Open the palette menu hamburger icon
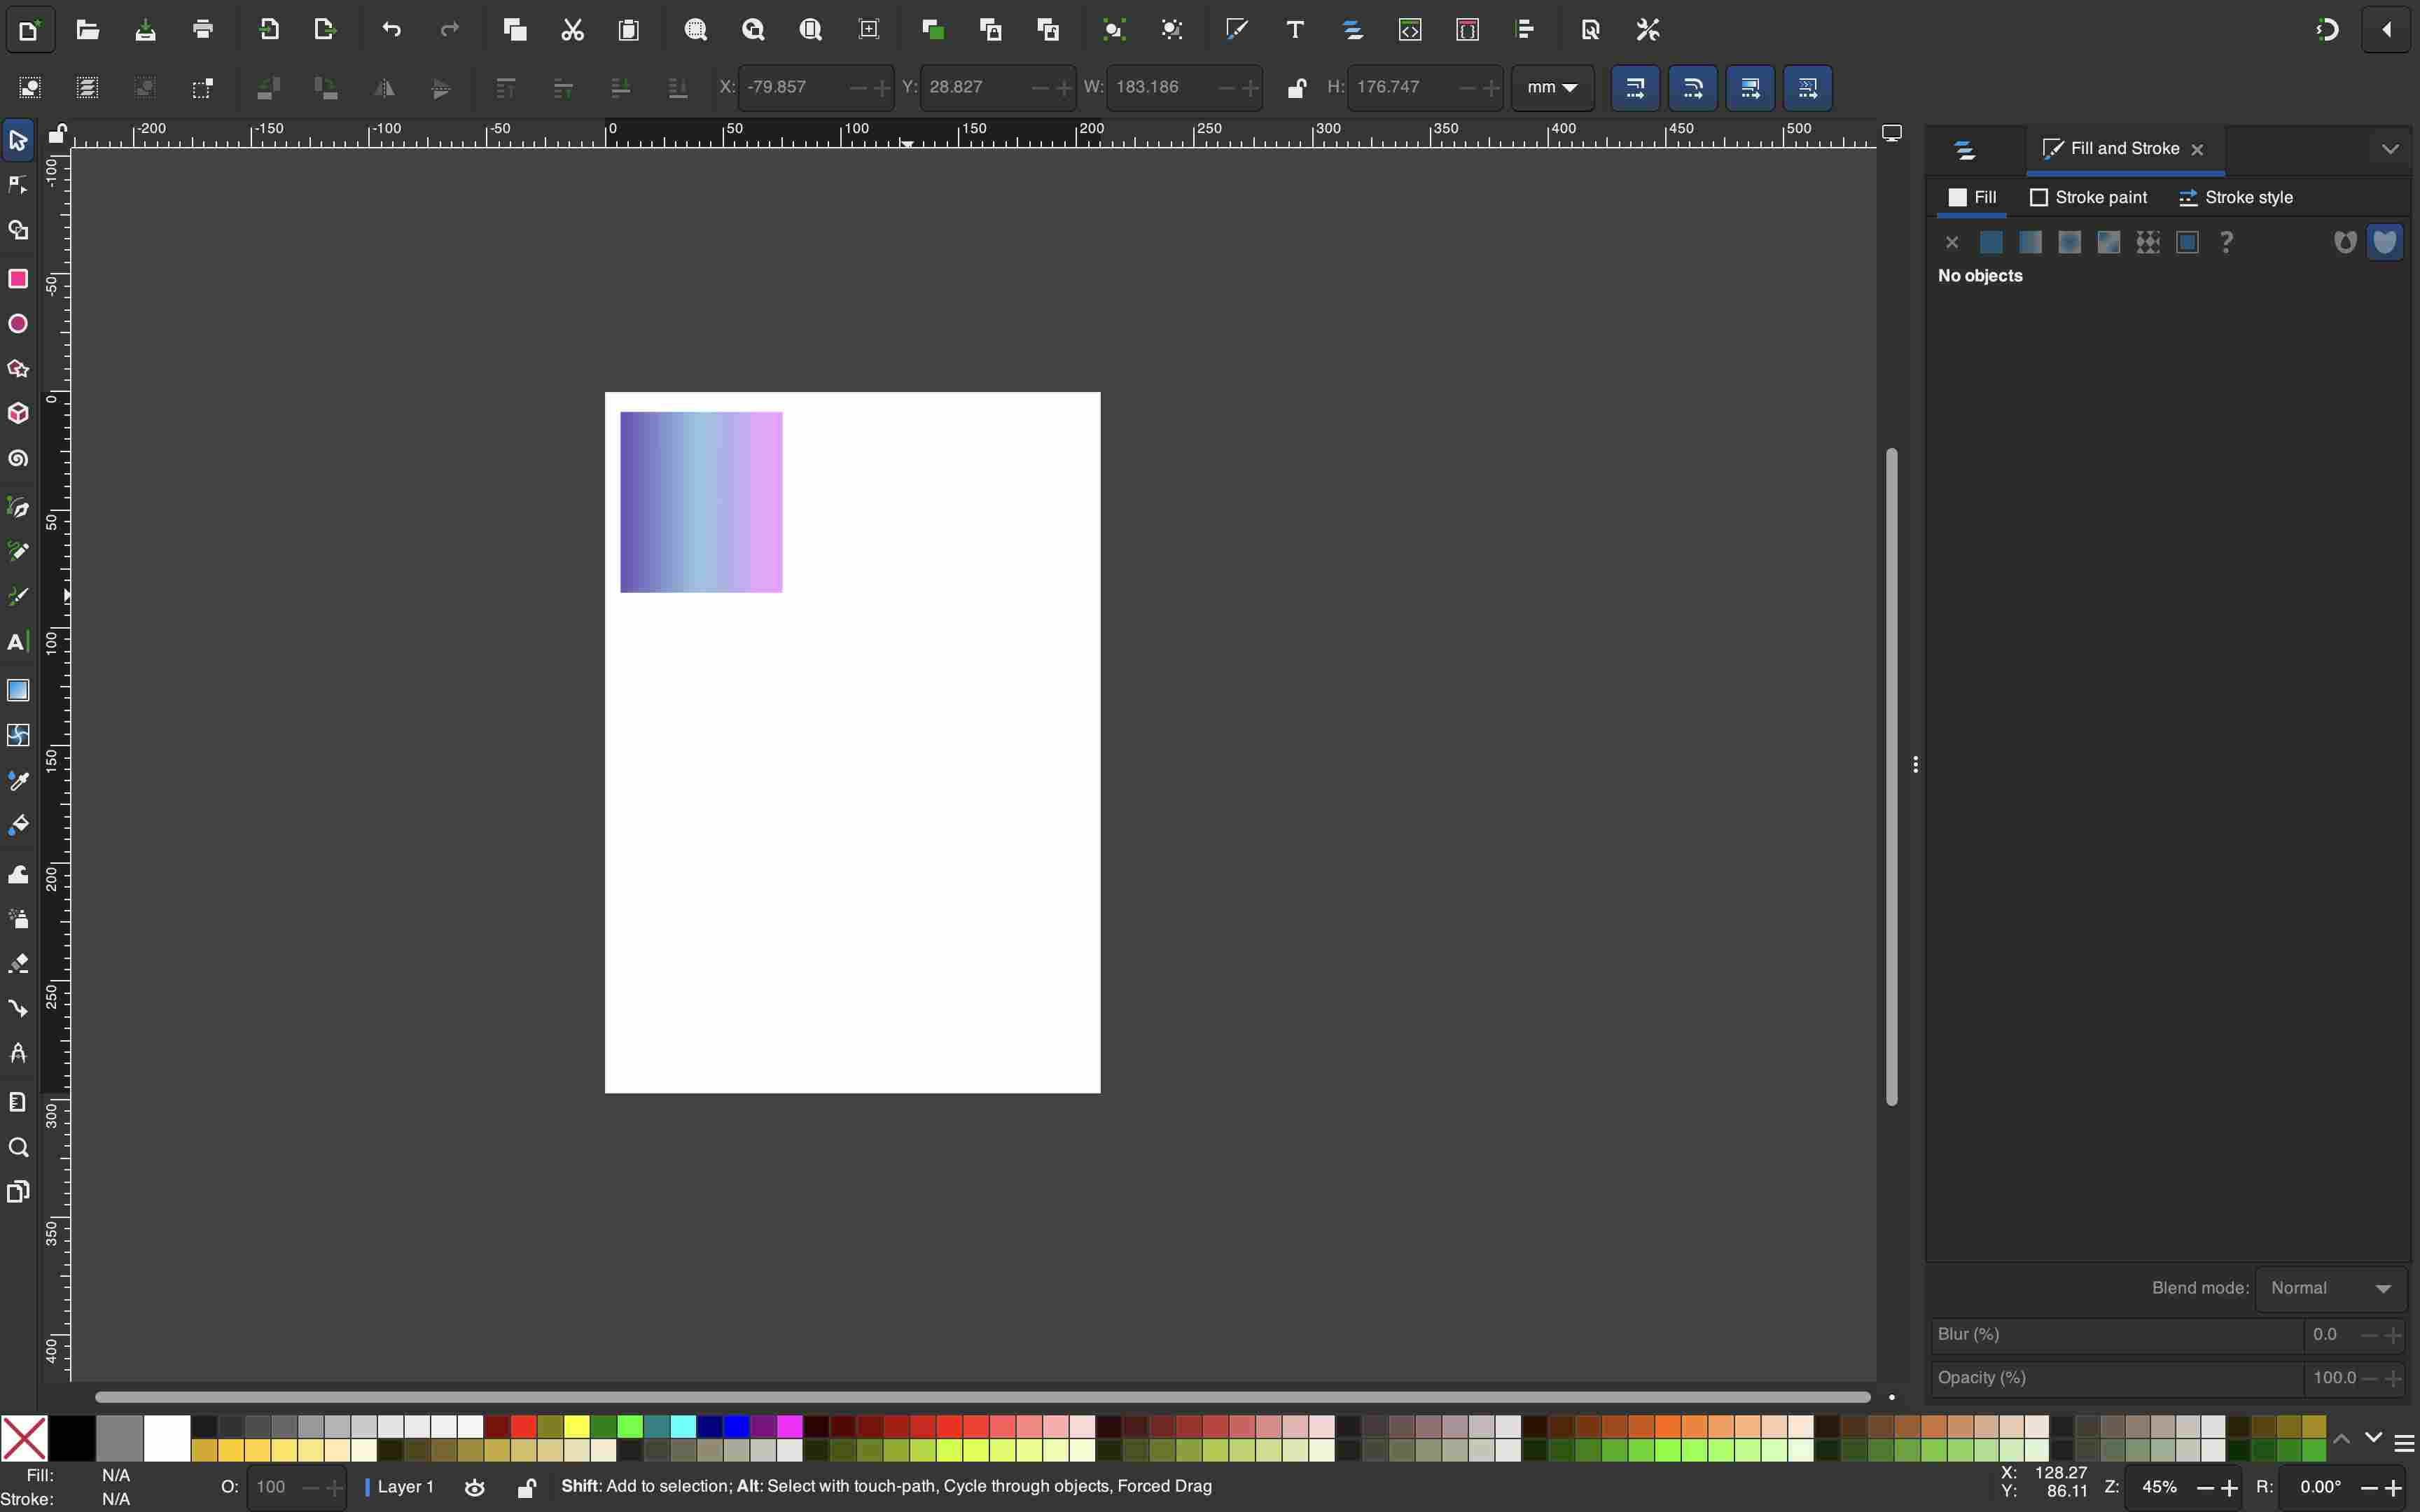The width and height of the screenshot is (2420, 1512). [x=2405, y=1443]
